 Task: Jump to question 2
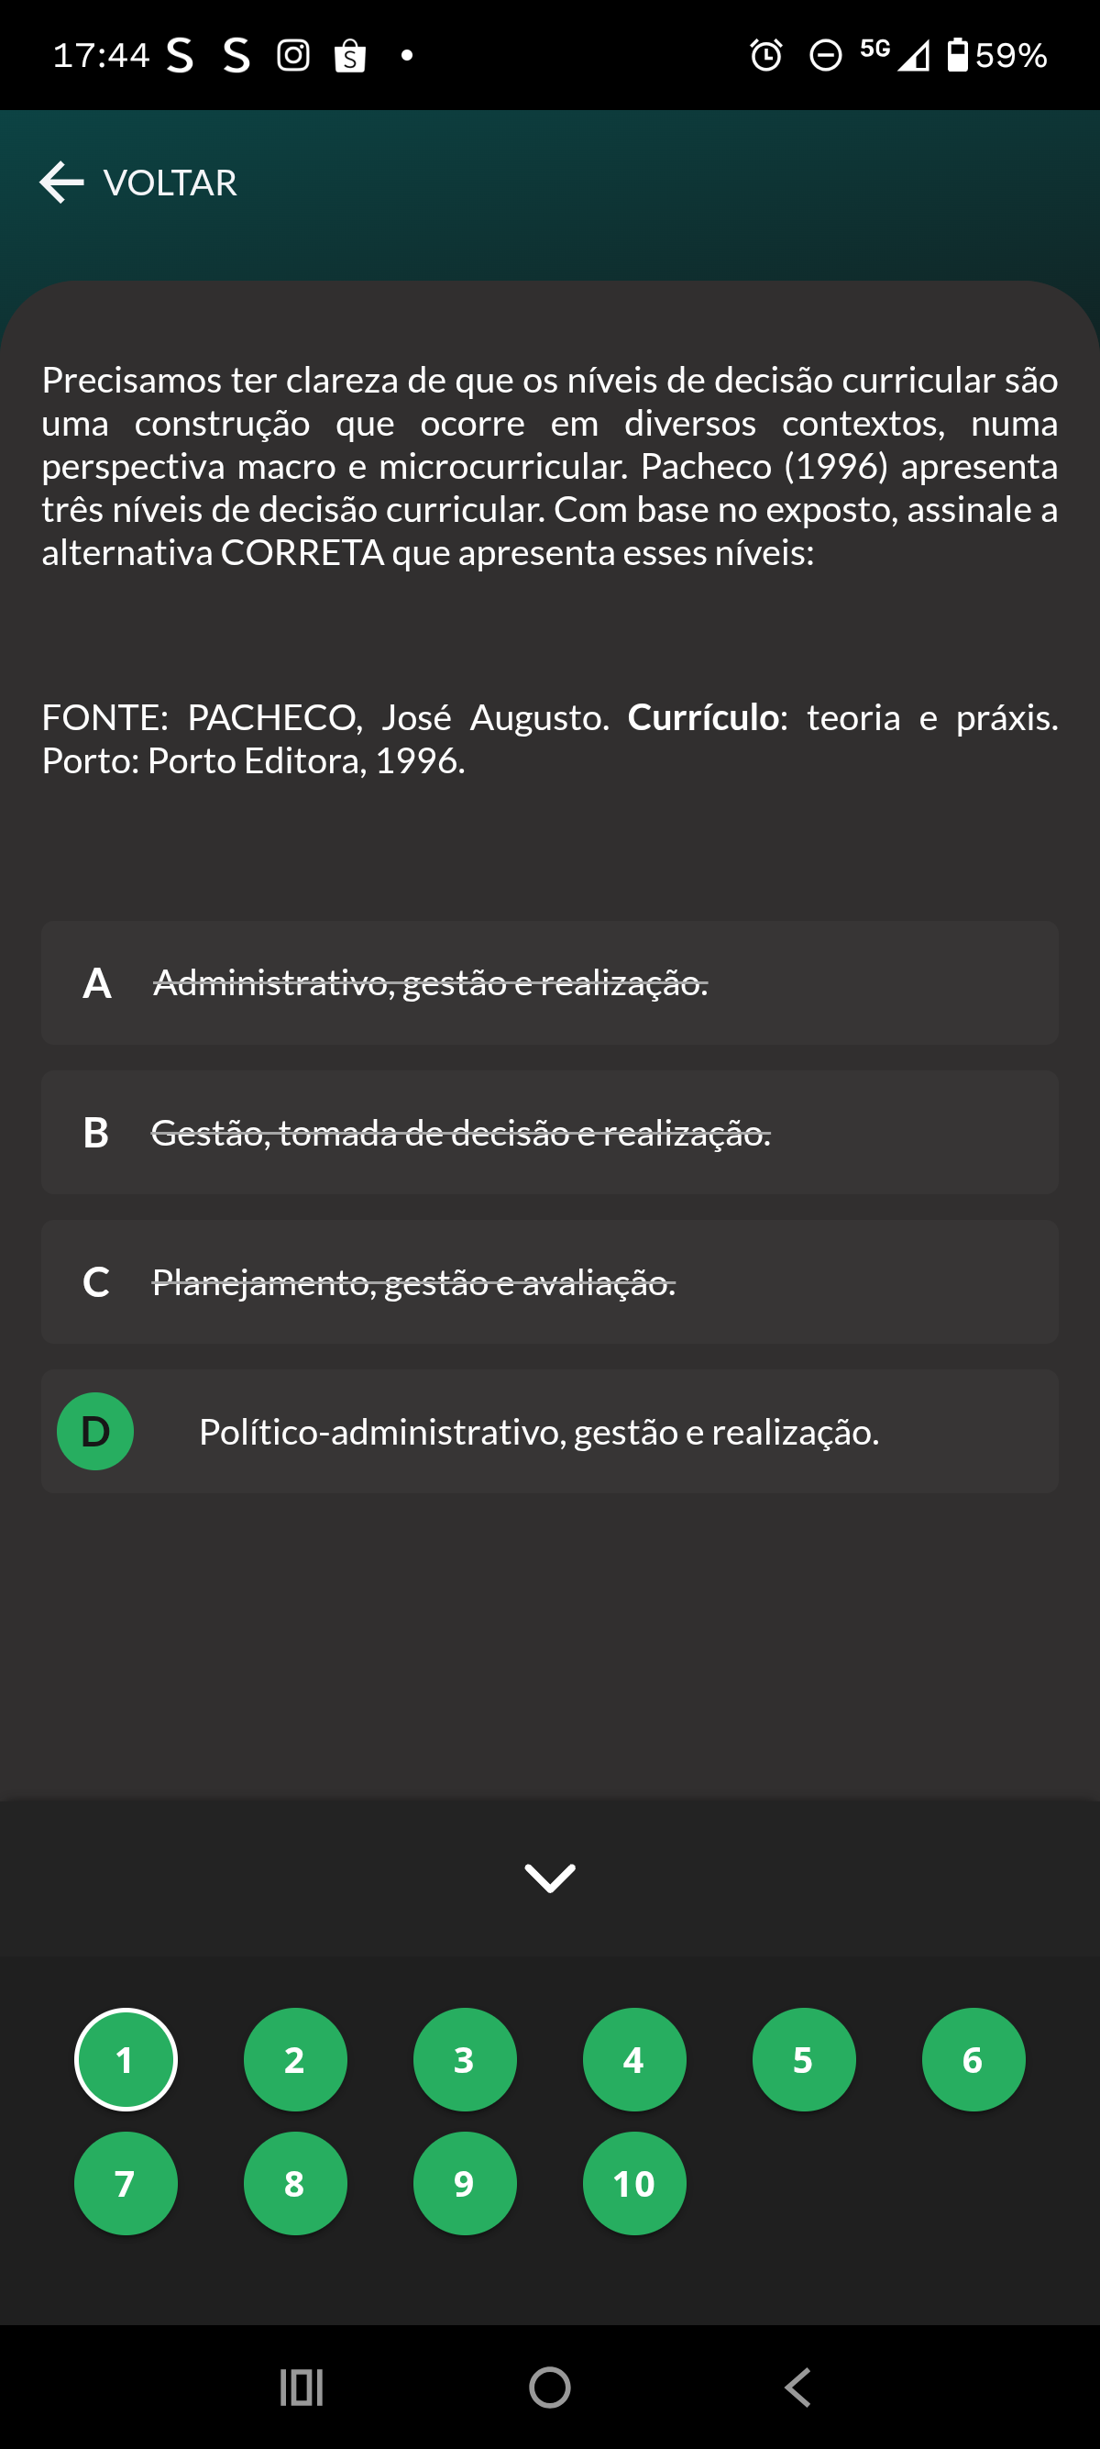294,2059
